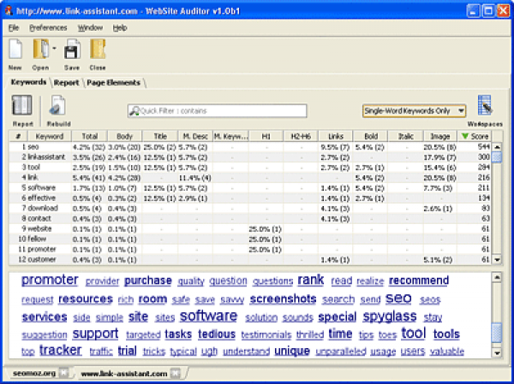Click in the Quick Filter input field
The image size is (514, 384).
point(223,110)
